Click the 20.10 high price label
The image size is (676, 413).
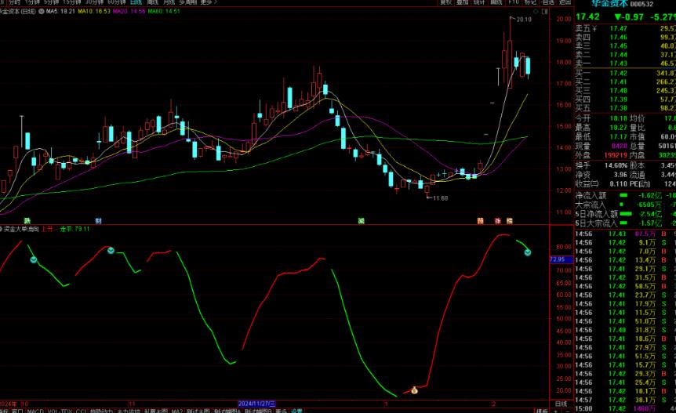(x=524, y=20)
